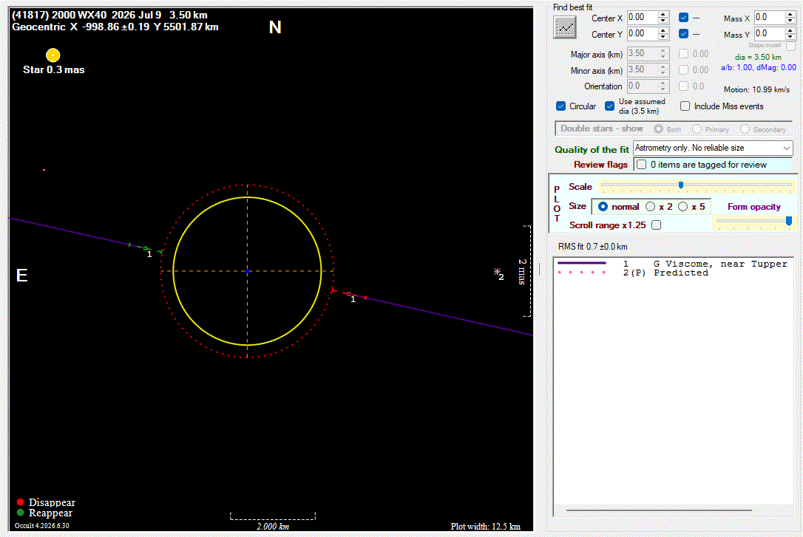This screenshot has height=537, width=803.
Task: Click the Orientation value field
Action: coord(643,86)
